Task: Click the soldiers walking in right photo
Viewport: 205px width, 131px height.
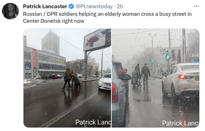Action: tap(141, 76)
